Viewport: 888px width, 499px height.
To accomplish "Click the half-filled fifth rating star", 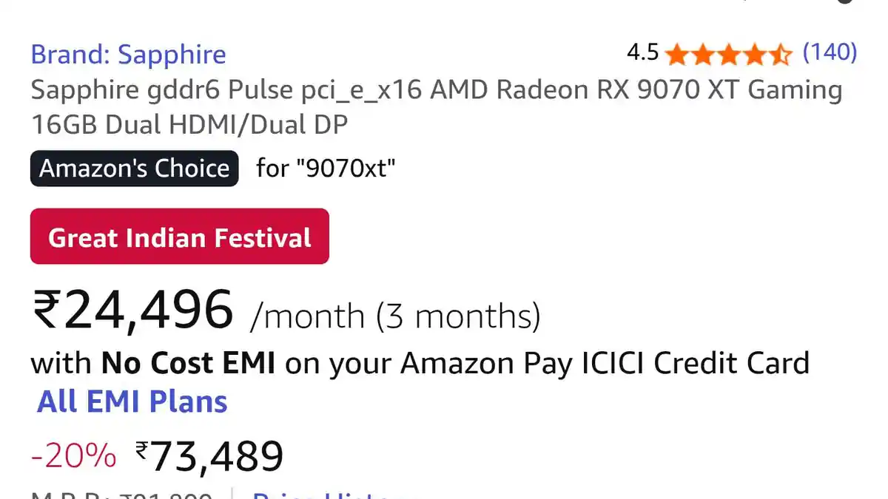I will pos(780,54).
